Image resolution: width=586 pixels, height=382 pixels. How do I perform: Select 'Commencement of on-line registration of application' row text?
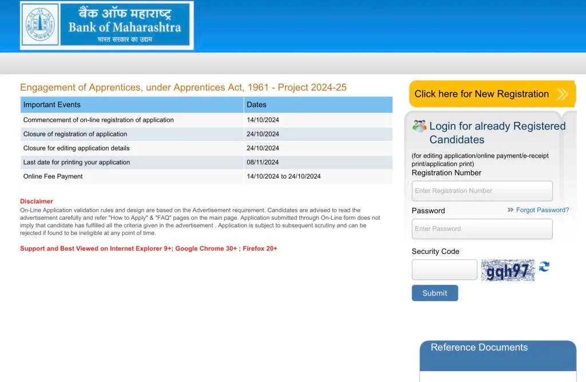(98, 120)
